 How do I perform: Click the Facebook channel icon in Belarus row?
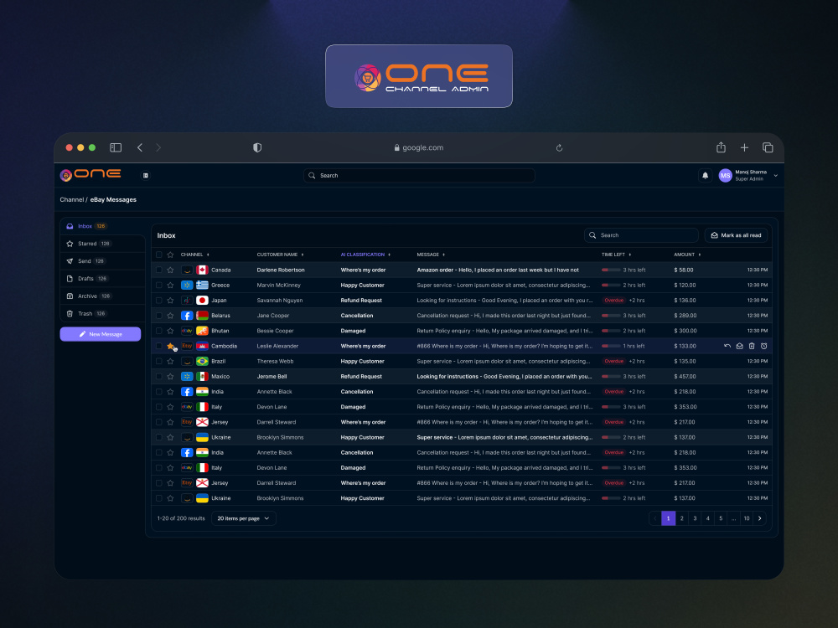(x=187, y=316)
